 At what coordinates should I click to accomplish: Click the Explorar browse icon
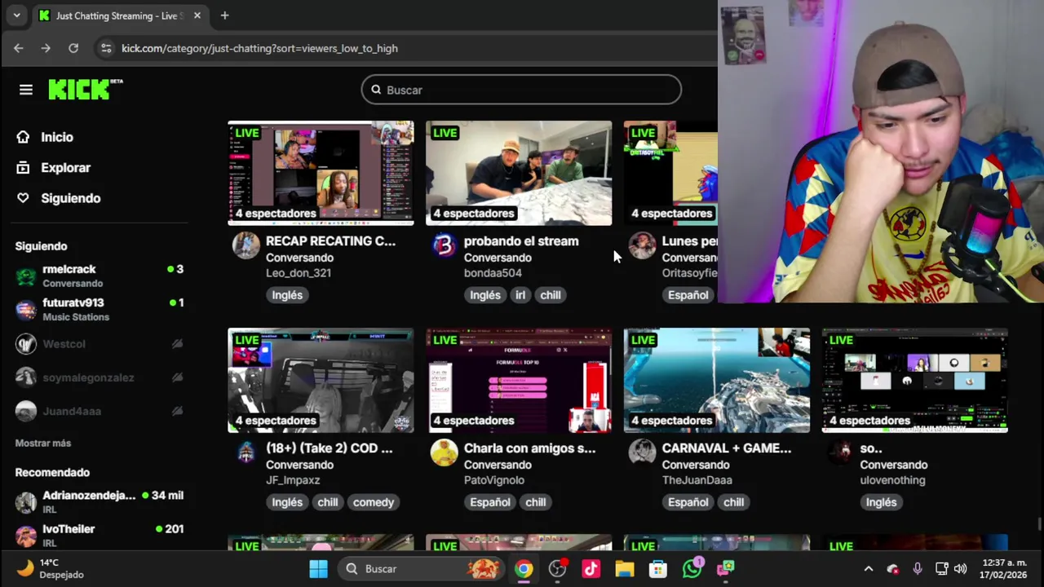coord(23,167)
